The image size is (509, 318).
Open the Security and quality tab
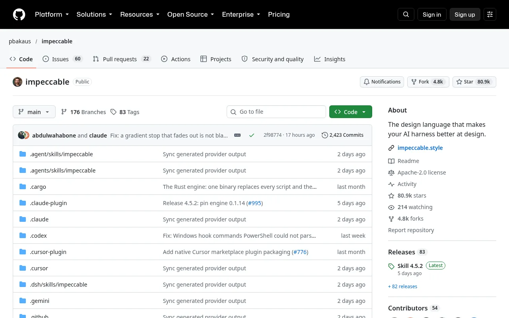(272, 59)
